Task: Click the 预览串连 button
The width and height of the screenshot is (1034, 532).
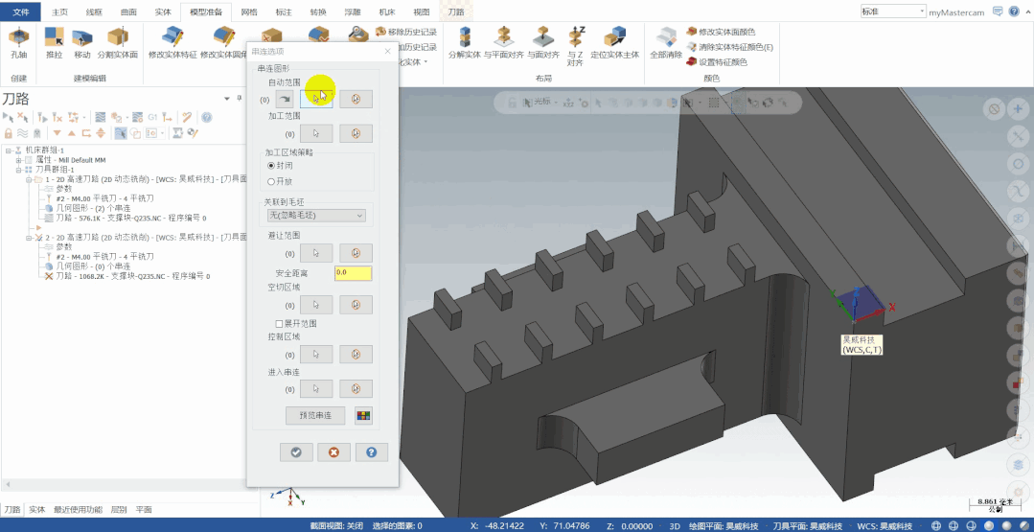Action: point(315,415)
